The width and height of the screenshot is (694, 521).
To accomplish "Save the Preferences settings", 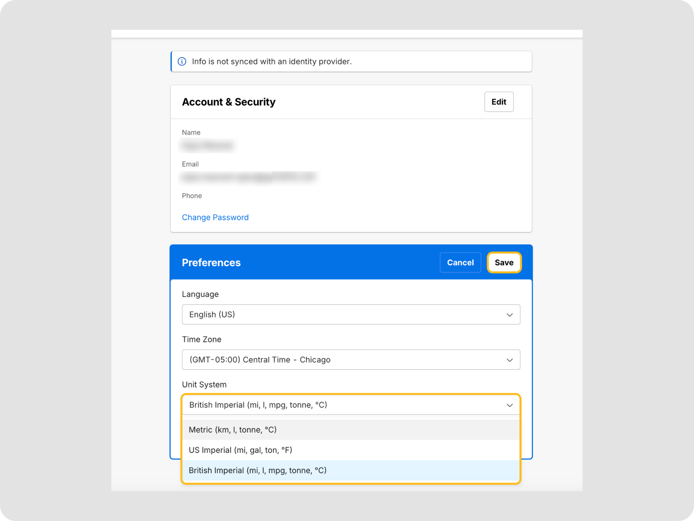I will tap(504, 263).
